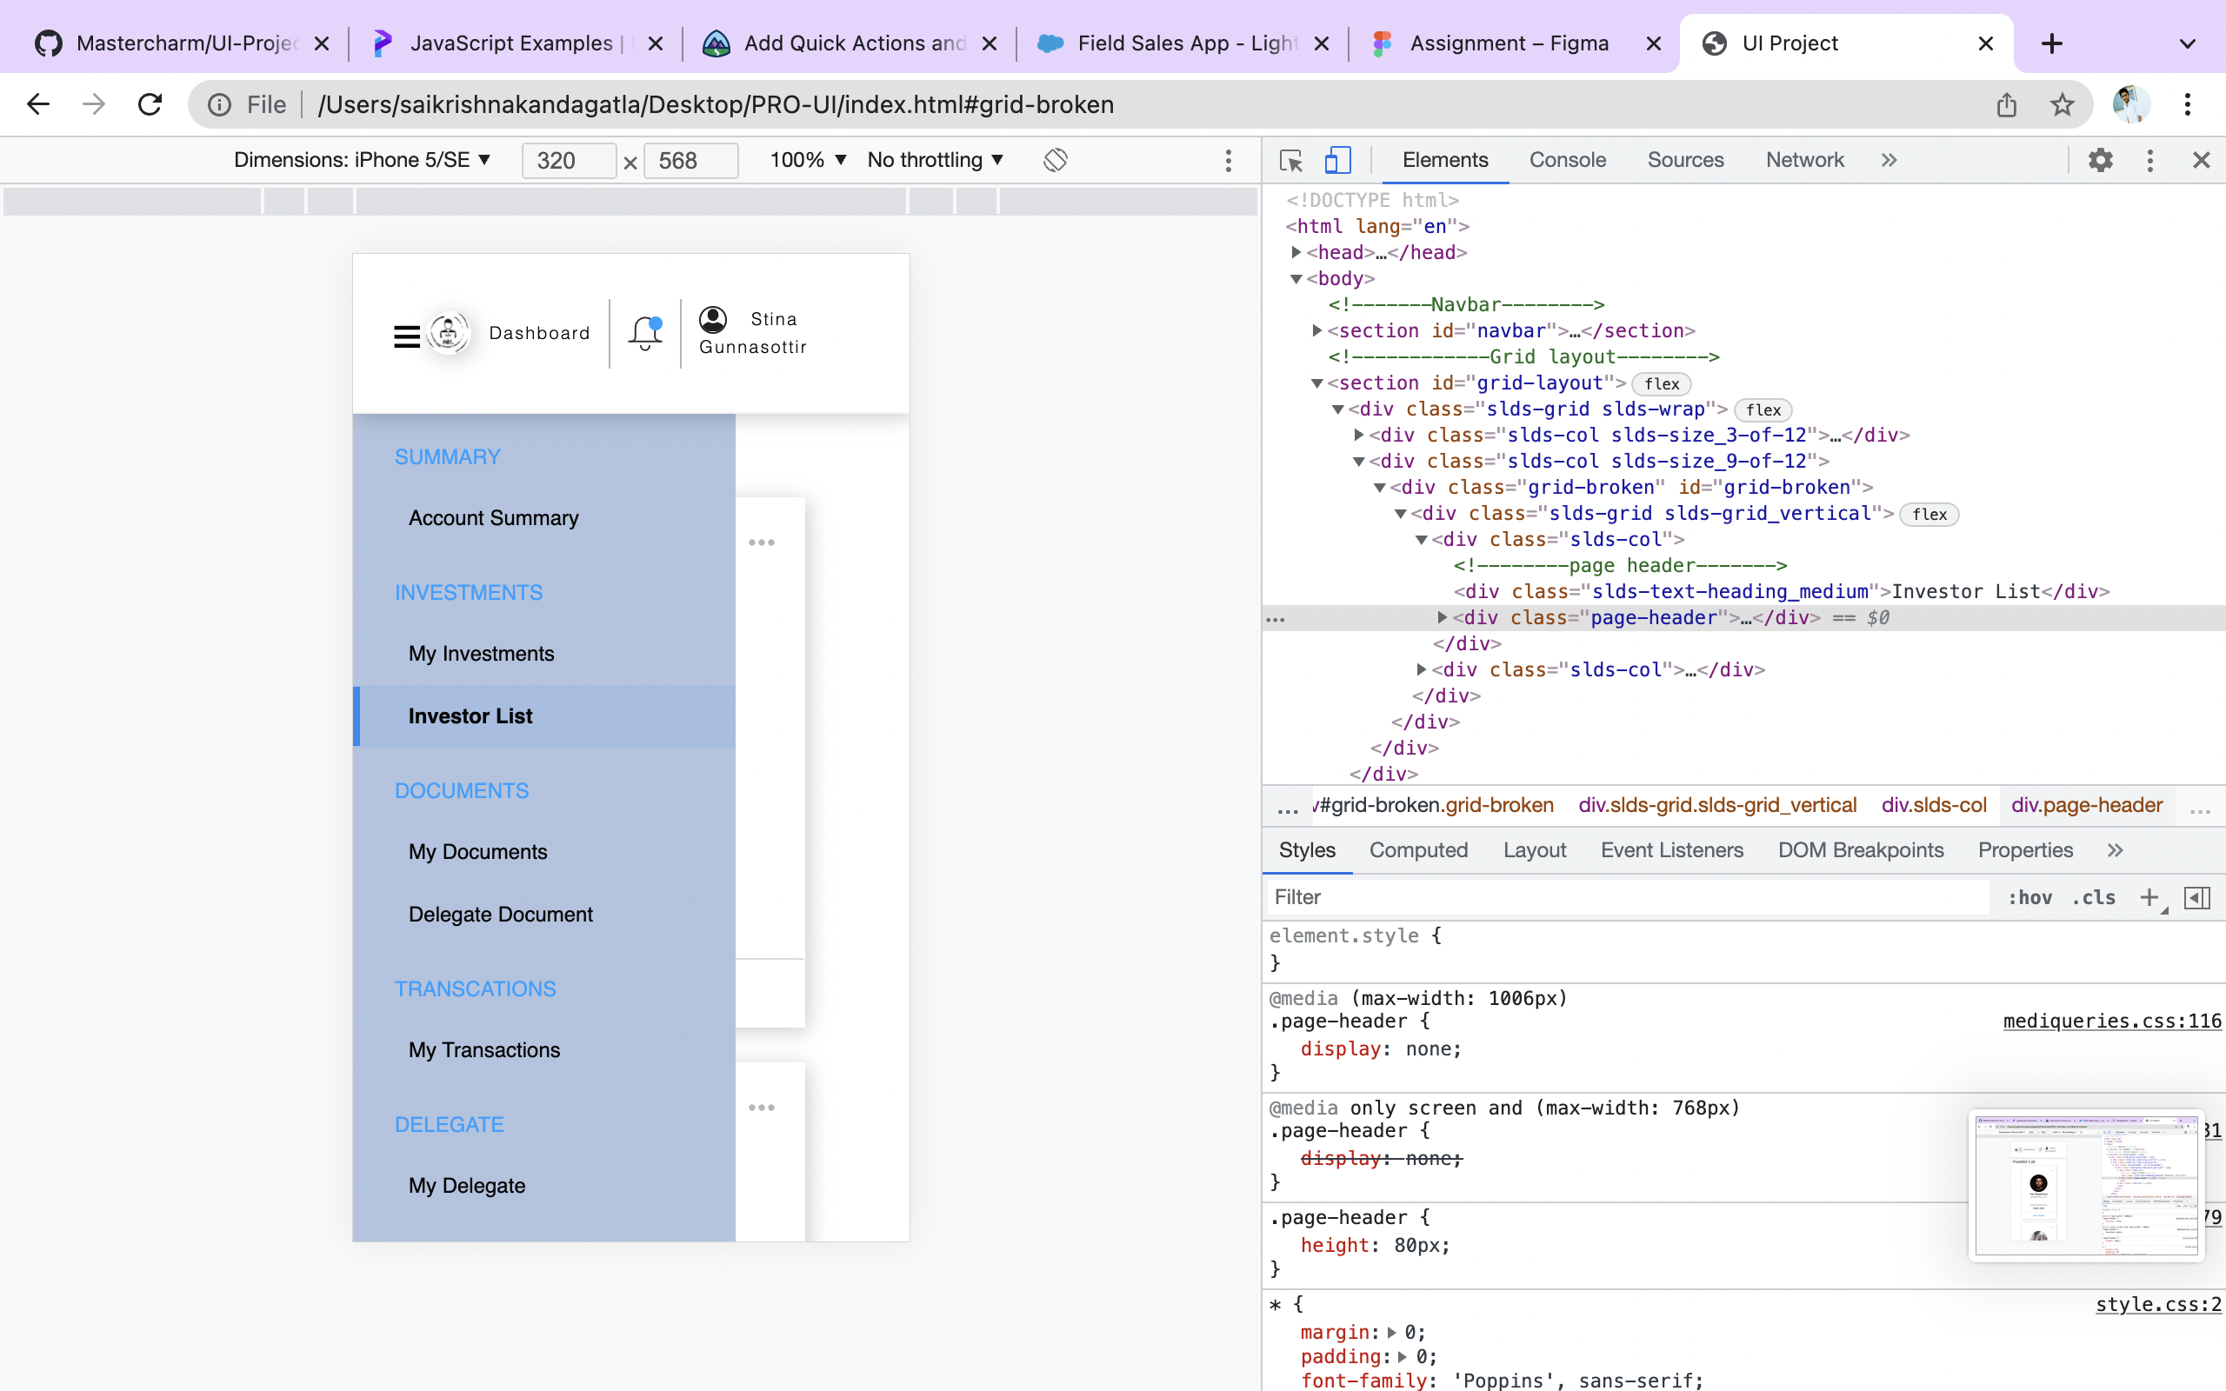Viewport: 2226px width, 1391px height.
Task: Click the viewport width field showing 320
Action: (x=569, y=161)
